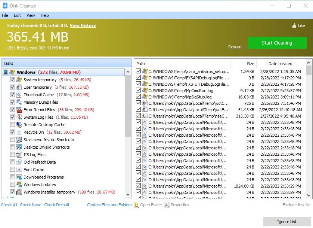Uncheck the FXSTIFFDebugLogFile row checkbox
313x228 pixels.
tap(138, 84)
